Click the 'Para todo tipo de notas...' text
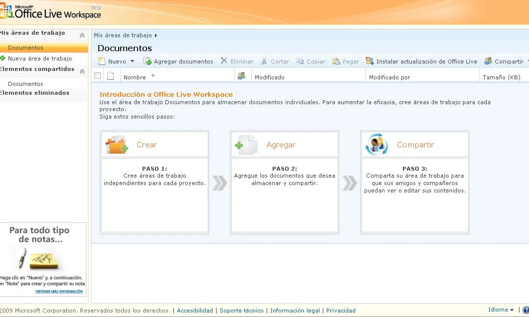This screenshot has width=529, height=317. tap(40, 235)
